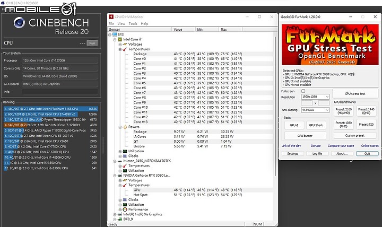Collapse the MSI root node
This screenshot has height=227, width=382.
click(110, 34)
